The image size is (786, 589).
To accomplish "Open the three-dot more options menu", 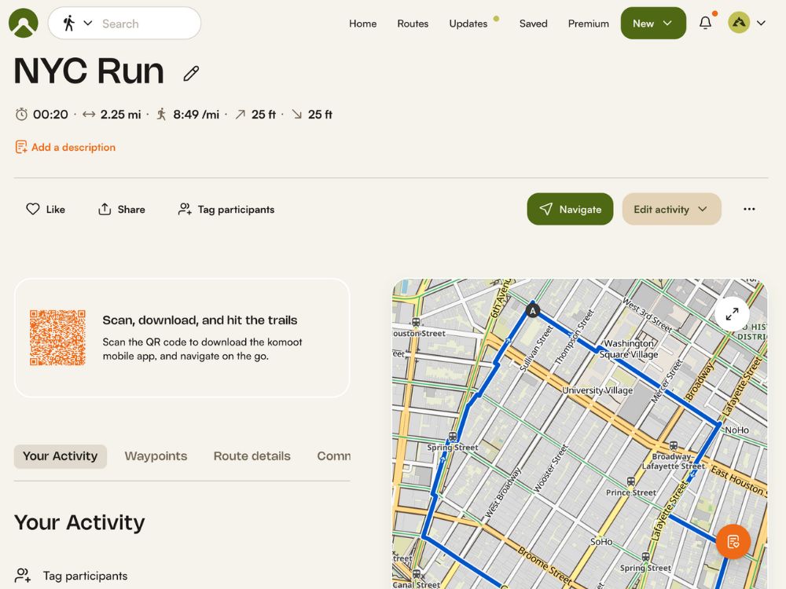I will tap(749, 209).
